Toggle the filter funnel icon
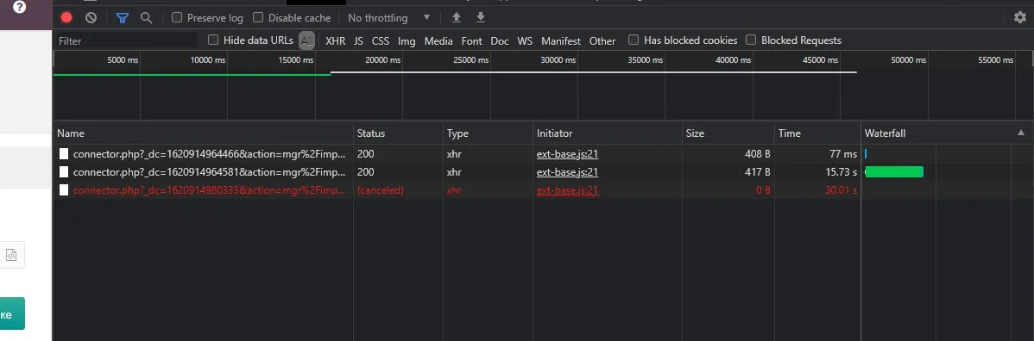Viewport: 1034px width, 341px height. click(x=123, y=18)
